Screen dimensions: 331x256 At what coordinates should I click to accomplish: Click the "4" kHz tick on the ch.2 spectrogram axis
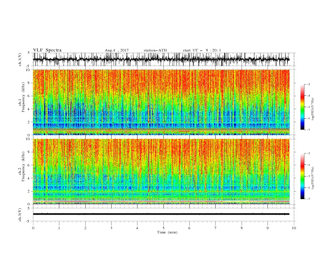coord(29,178)
